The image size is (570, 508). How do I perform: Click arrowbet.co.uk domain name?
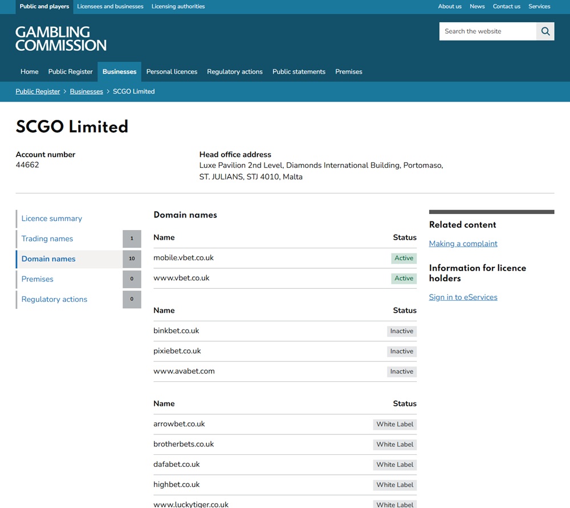(x=179, y=424)
